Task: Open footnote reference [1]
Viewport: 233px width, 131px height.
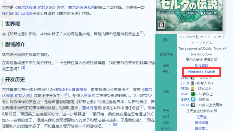Action: pos(142,32)
